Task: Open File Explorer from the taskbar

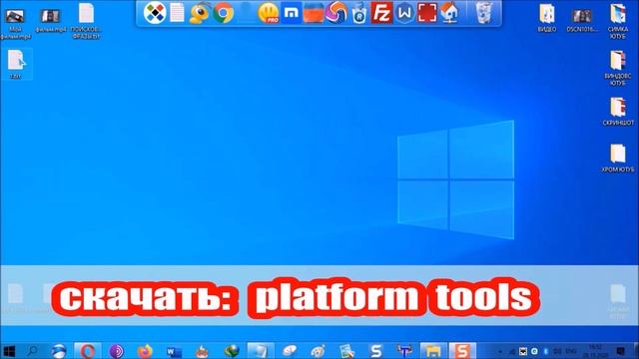Action: [x=433, y=351]
